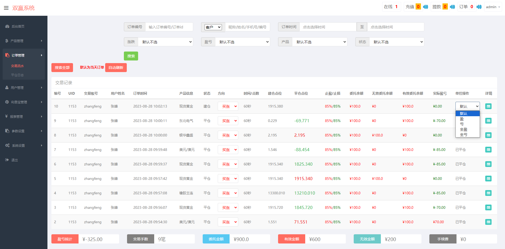Click the 后台首页 dashboard icon
The width and height of the screenshot is (505, 249).
click(x=7, y=26)
